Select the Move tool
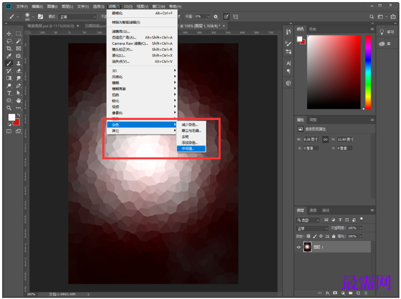This screenshot has width=401, height=299. coord(9,33)
